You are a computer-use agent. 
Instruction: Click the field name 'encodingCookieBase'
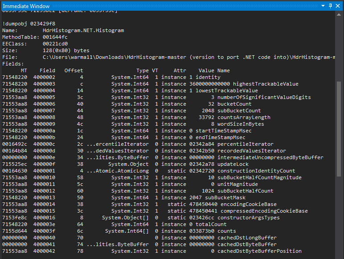point(249,205)
